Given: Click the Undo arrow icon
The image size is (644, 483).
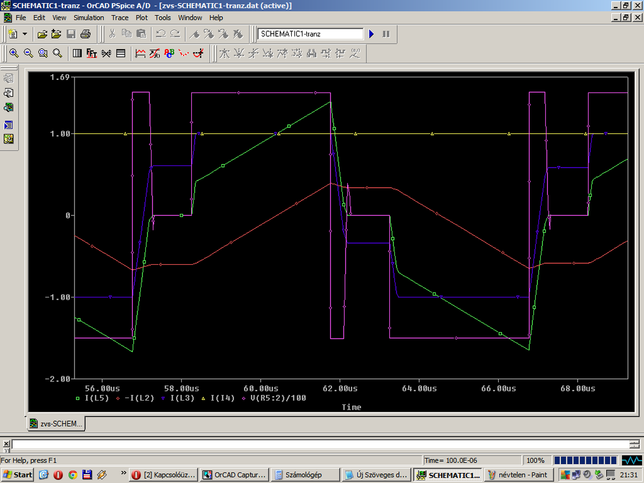Looking at the screenshot, I should (161, 34).
